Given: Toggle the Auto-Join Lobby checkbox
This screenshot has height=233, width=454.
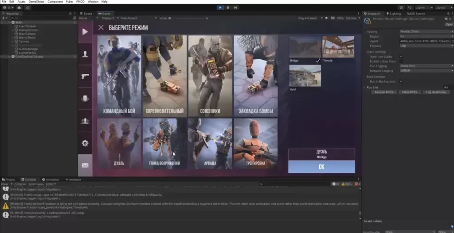Looking at the screenshot, I should point(401,57).
